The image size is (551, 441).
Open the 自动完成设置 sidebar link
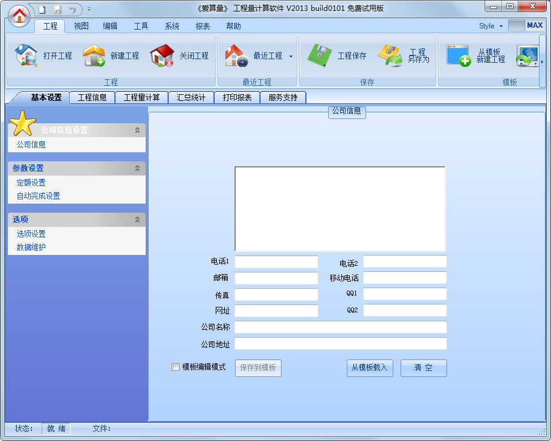38,196
